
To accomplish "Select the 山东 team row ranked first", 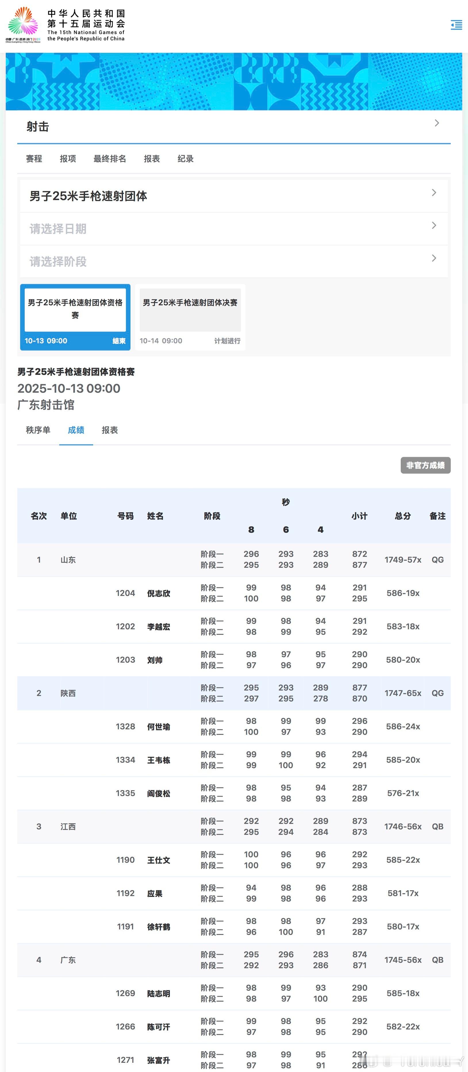I will [x=68, y=560].
